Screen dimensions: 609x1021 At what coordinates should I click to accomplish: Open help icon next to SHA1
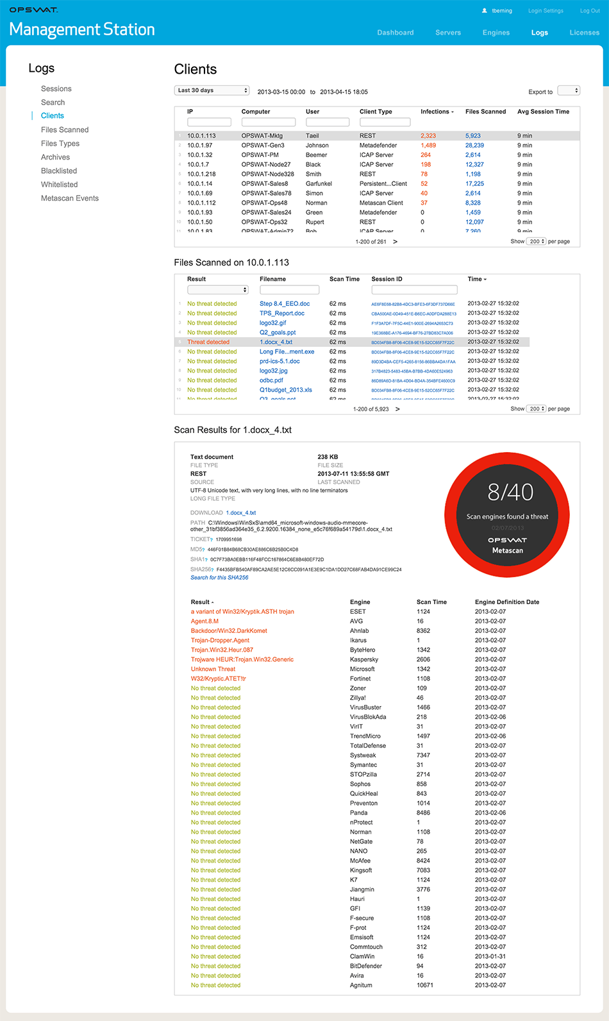pos(206,559)
